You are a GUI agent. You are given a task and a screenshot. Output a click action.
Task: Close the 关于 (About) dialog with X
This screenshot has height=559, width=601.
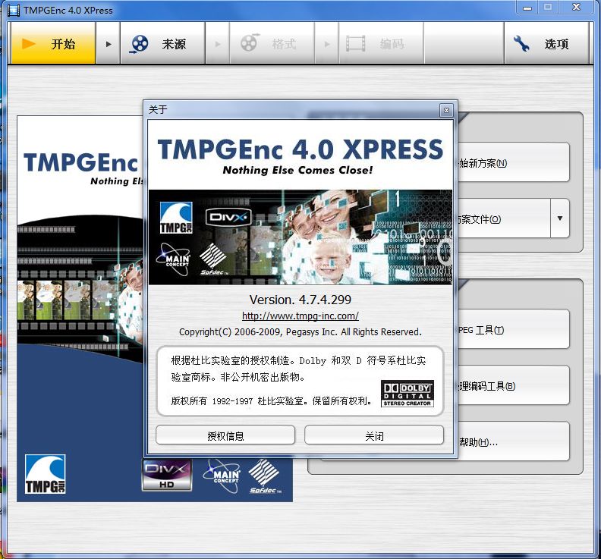pos(446,110)
